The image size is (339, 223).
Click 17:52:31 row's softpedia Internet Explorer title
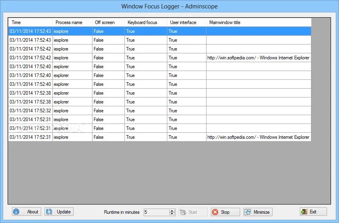pyautogui.click(x=259, y=137)
